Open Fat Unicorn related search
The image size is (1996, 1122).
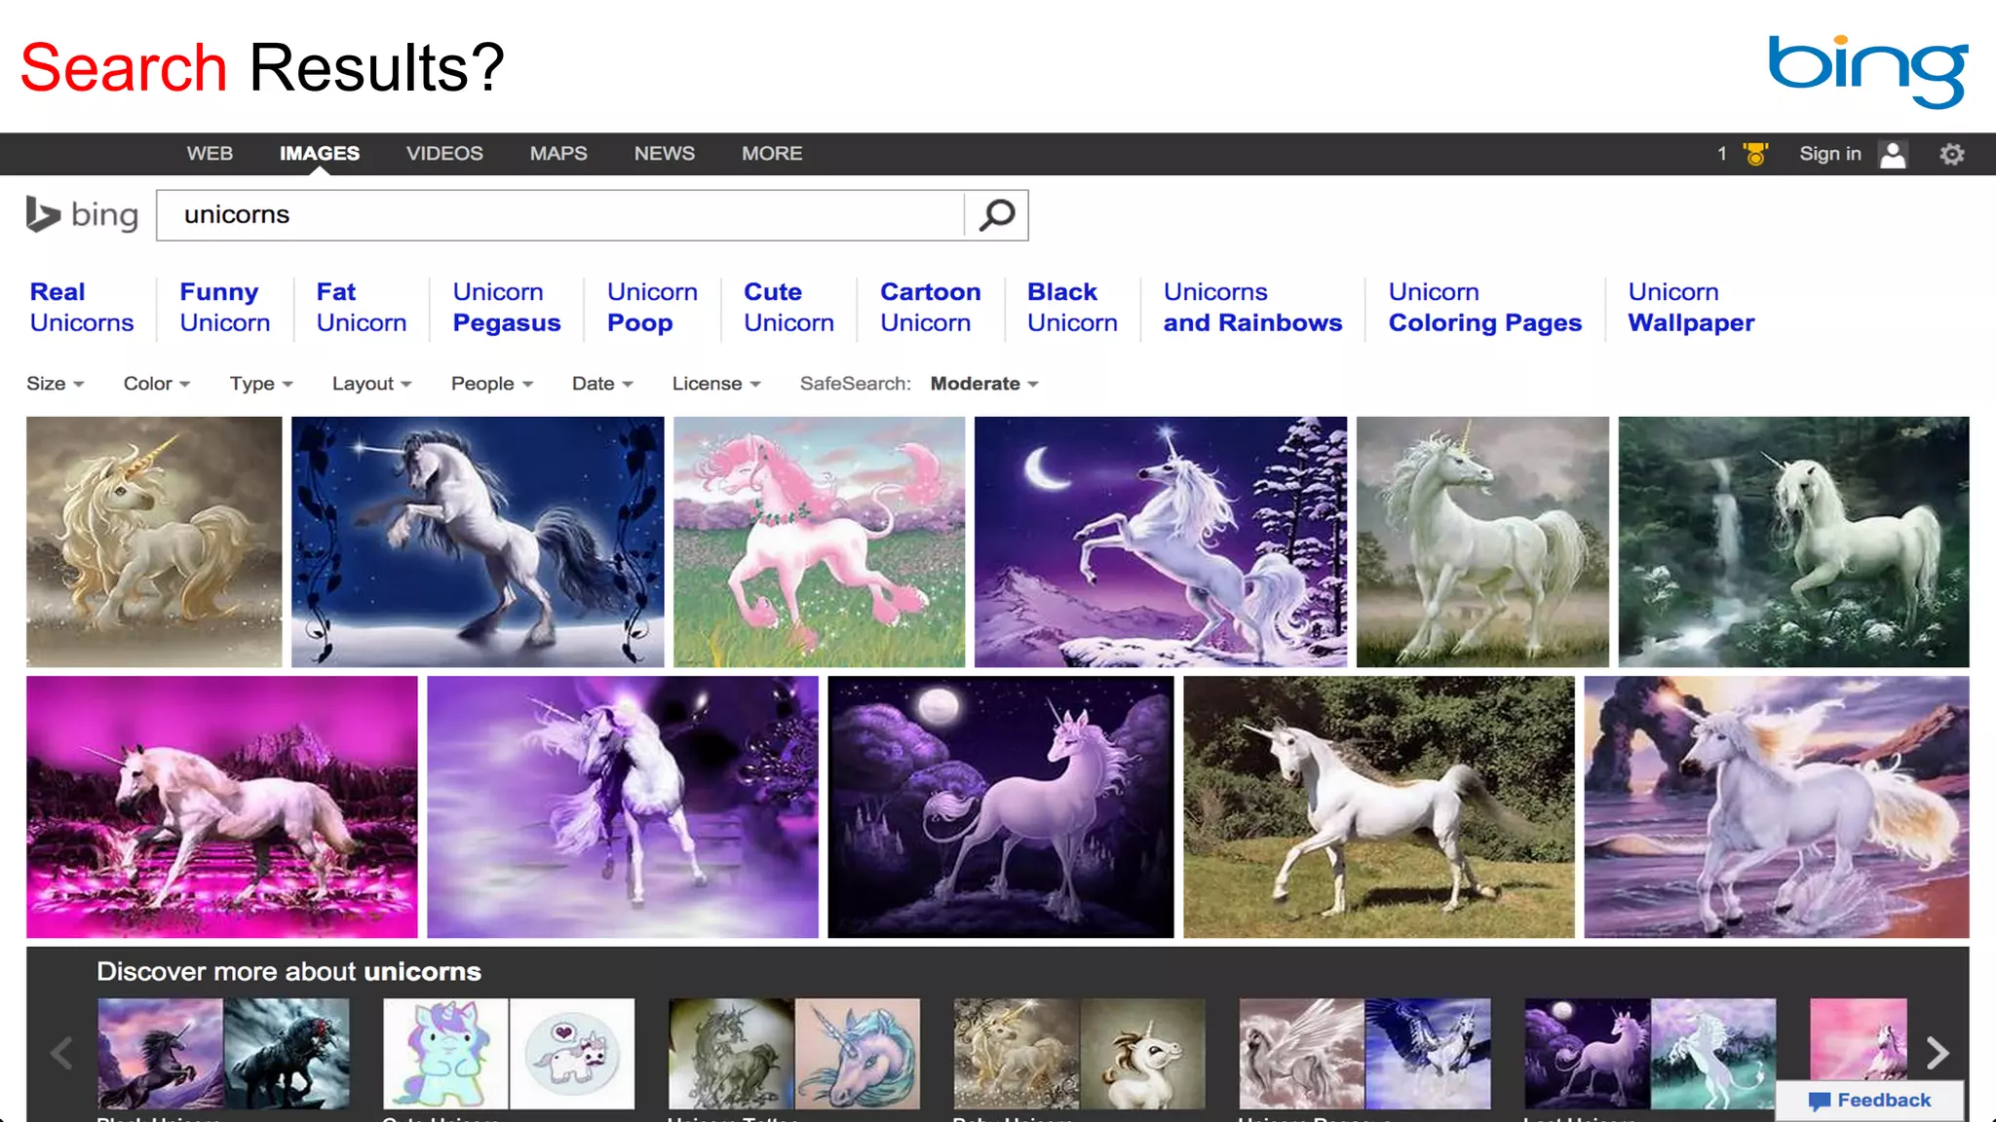tap(362, 308)
